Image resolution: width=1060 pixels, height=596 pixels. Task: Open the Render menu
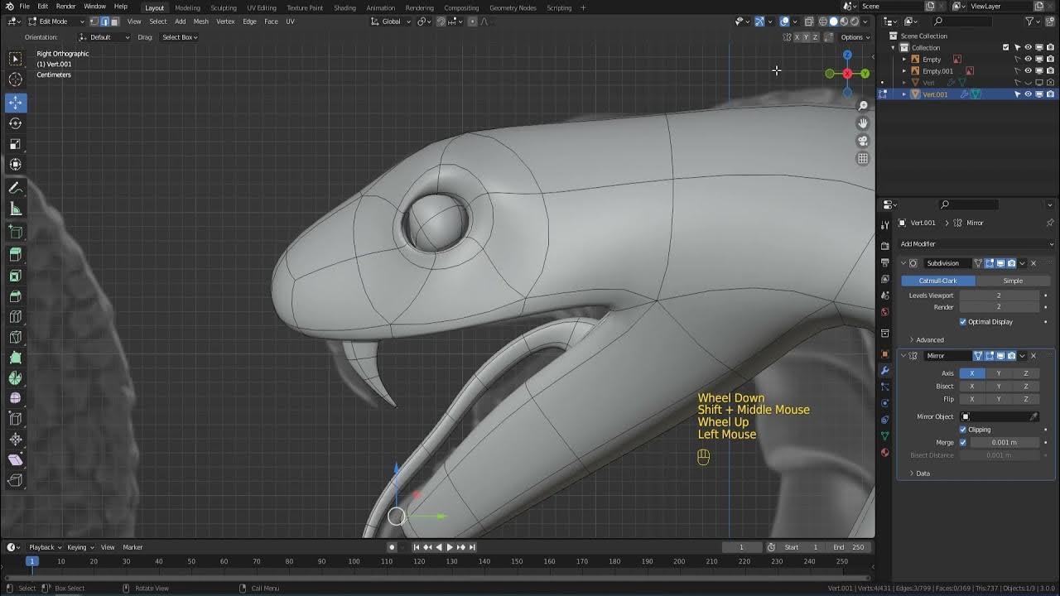[65, 7]
